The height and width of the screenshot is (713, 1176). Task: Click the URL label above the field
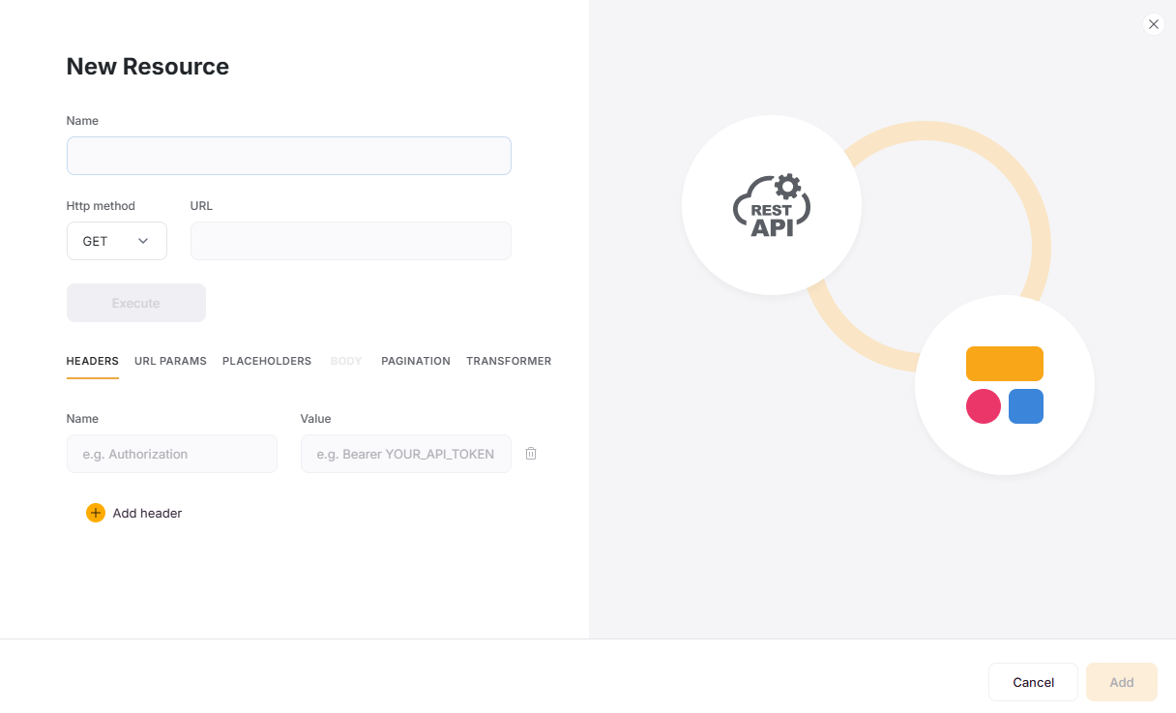pyautogui.click(x=201, y=206)
